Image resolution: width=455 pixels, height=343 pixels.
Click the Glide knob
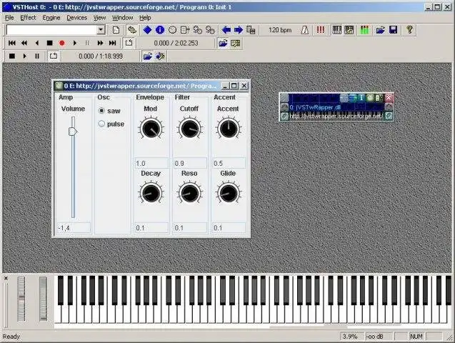click(x=229, y=193)
